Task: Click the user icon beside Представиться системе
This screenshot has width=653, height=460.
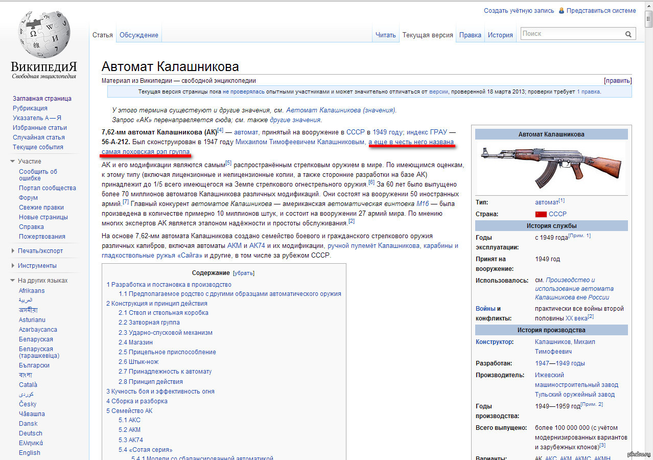Action: tap(562, 11)
